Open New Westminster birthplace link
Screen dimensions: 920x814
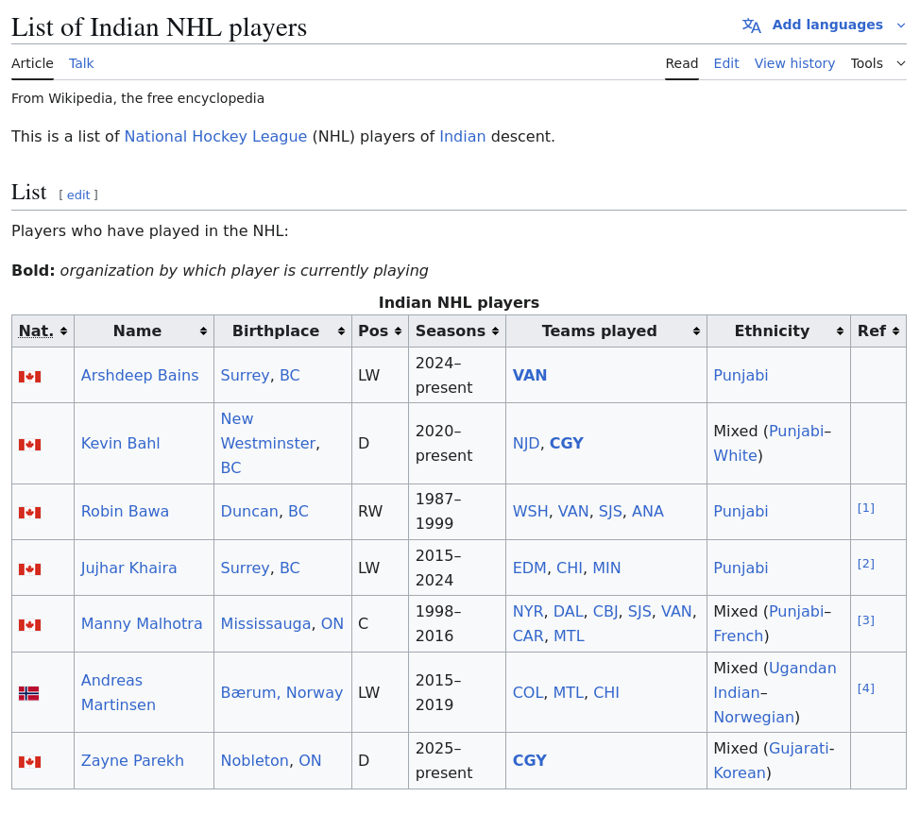(269, 431)
